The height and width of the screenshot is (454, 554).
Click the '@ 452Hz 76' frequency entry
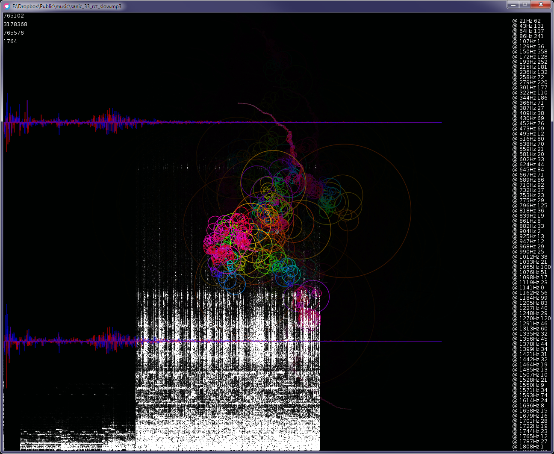[528, 124]
